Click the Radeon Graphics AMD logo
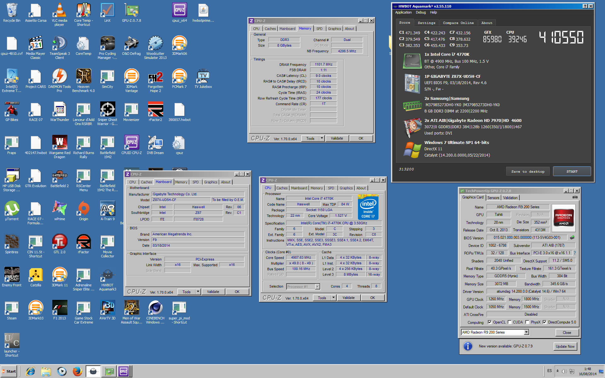This screenshot has width=605, height=378. tap(563, 218)
